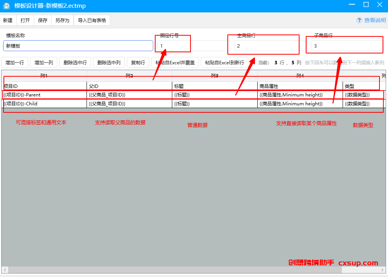Screen dimensions: 388x277
Task: Click the 模板名称 input field
Action: pyautogui.click(x=78, y=46)
